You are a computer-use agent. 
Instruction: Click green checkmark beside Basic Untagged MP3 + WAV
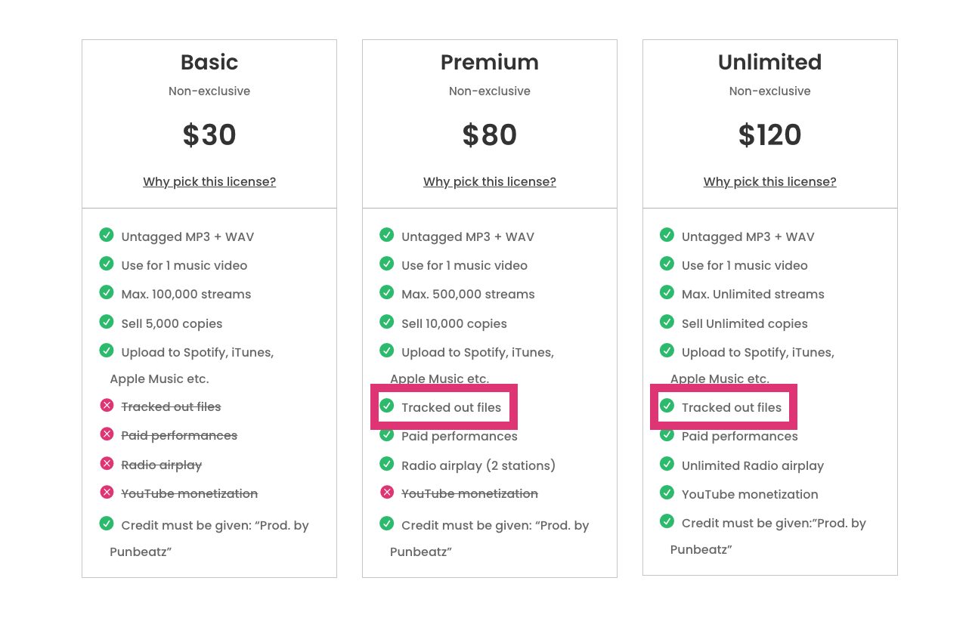pyautogui.click(x=107, y=235)
